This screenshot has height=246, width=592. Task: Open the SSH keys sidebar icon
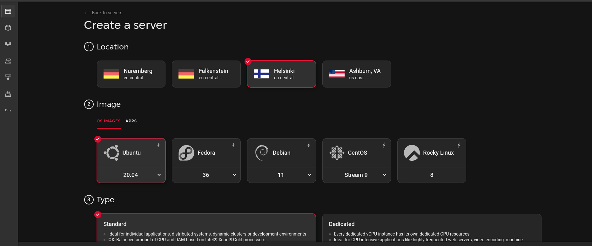tap(8, 110)
